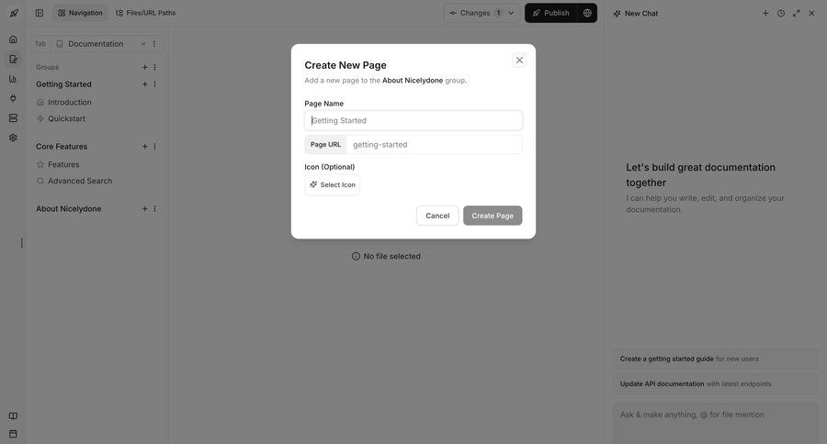The image size is (827, 444).
Task: Click the Create Page button
Action: (x=493, y=216)
